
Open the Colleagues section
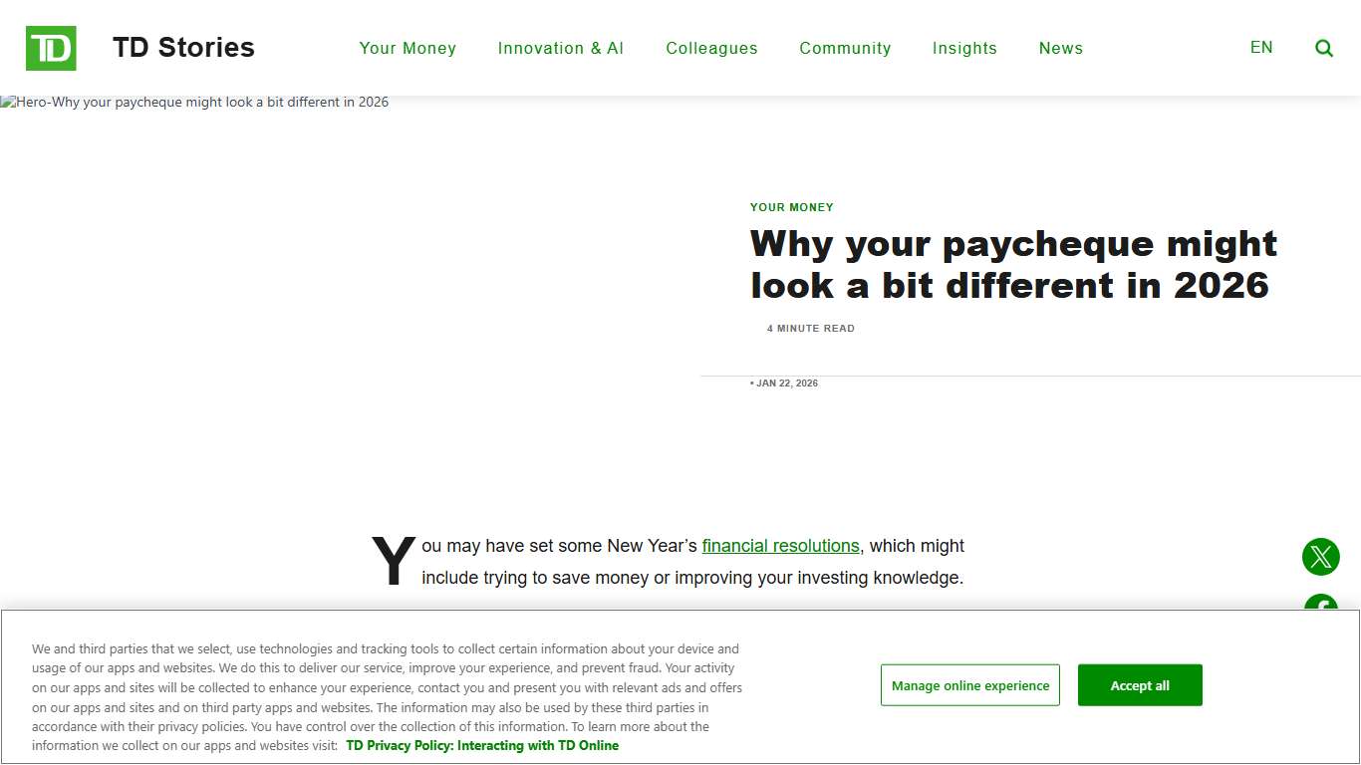coord(711,48)
